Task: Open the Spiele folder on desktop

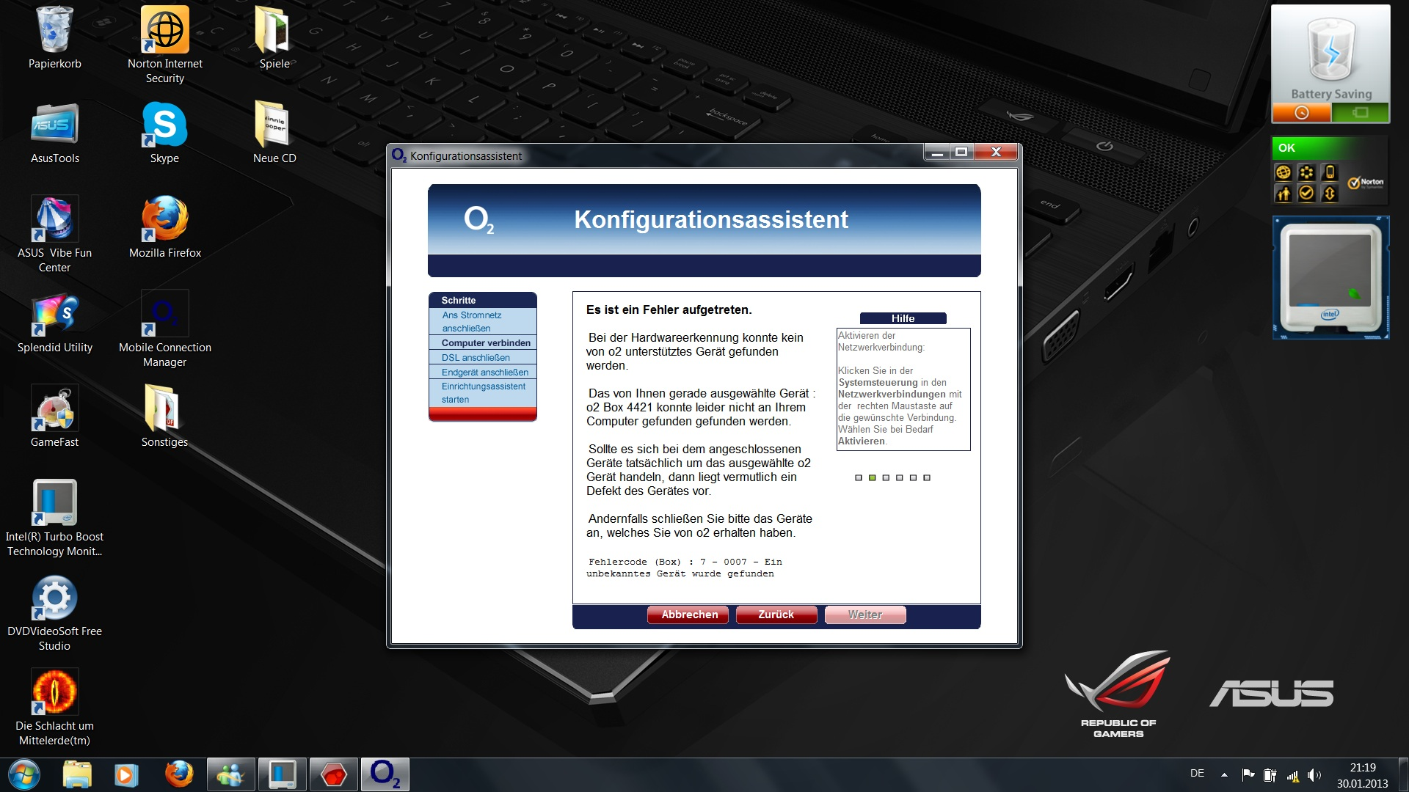Action: pyautogui.click(x=274, y=38)
